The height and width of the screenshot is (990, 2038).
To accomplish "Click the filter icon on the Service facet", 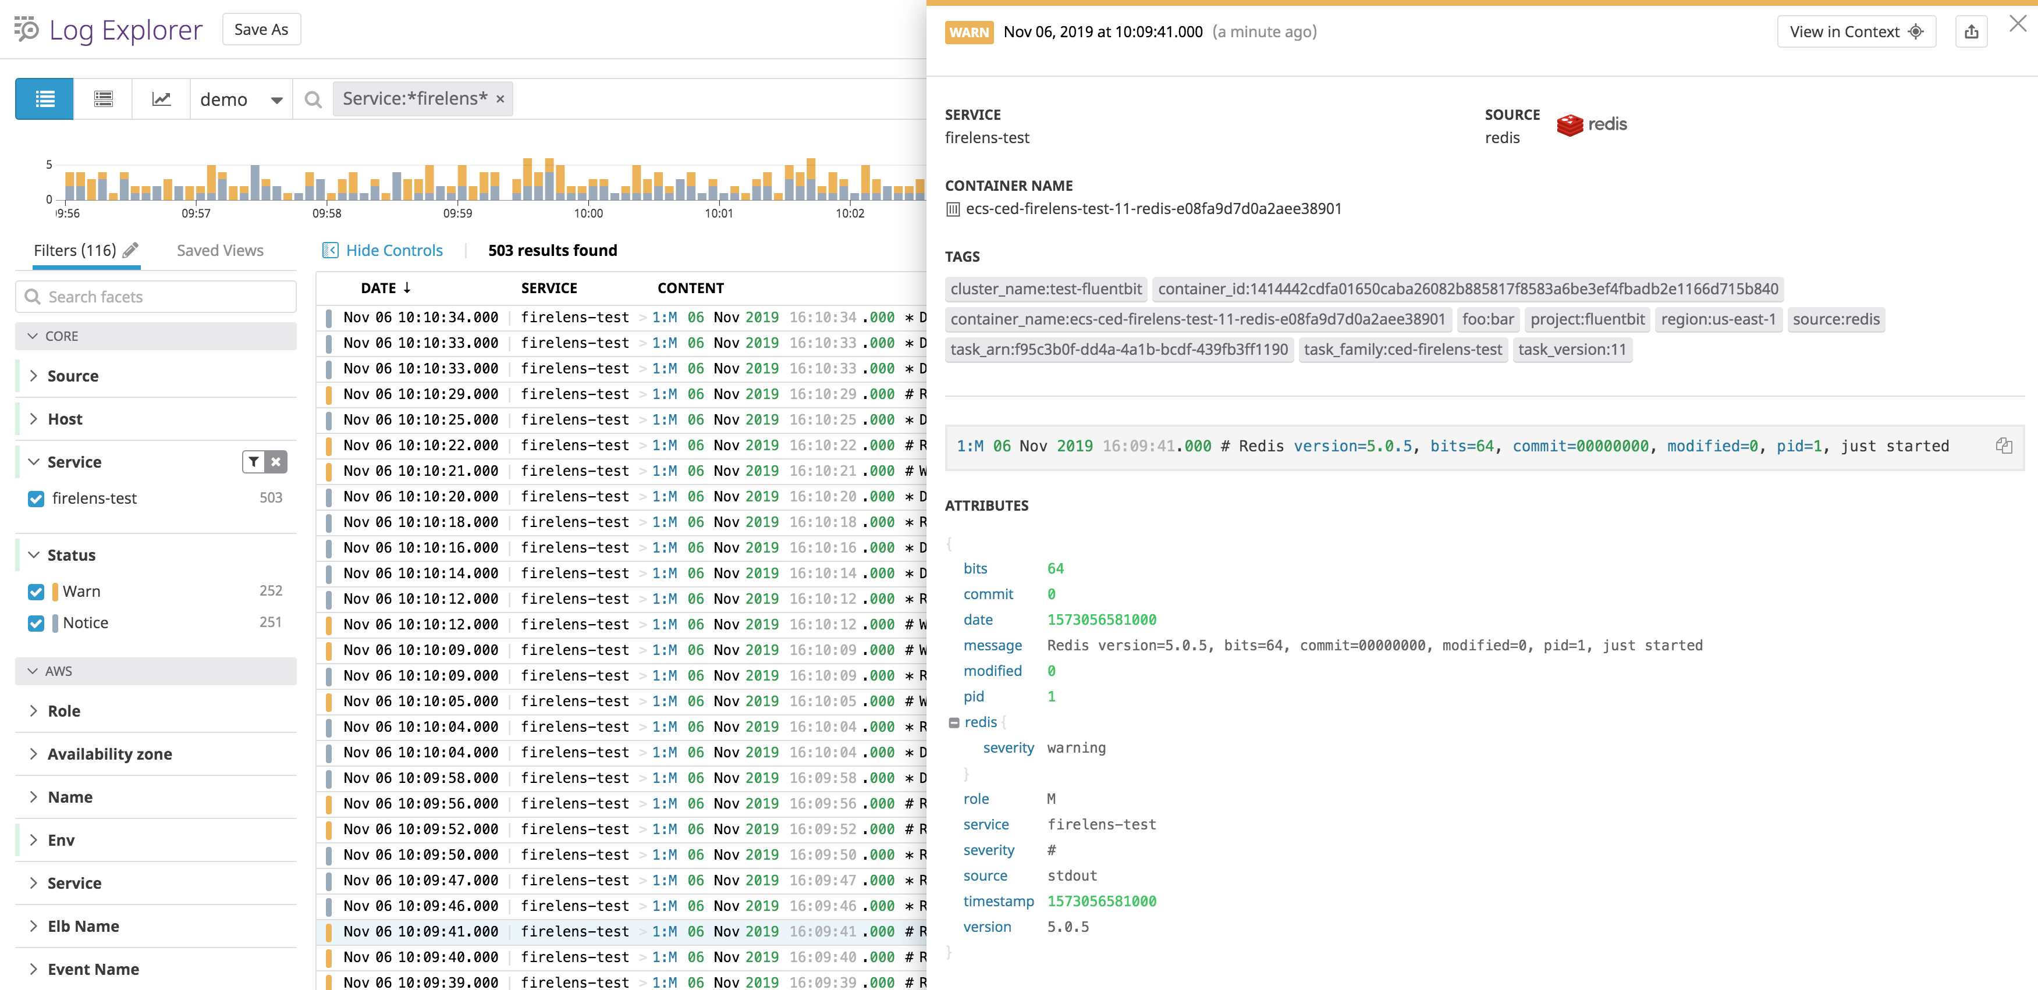I will (253, 461).
